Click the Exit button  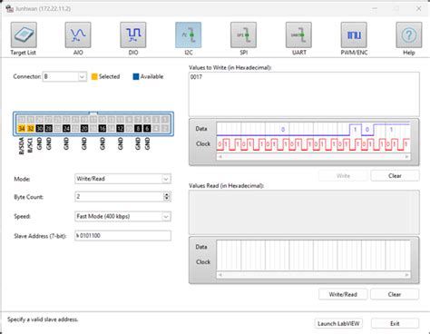coord(395,323)
